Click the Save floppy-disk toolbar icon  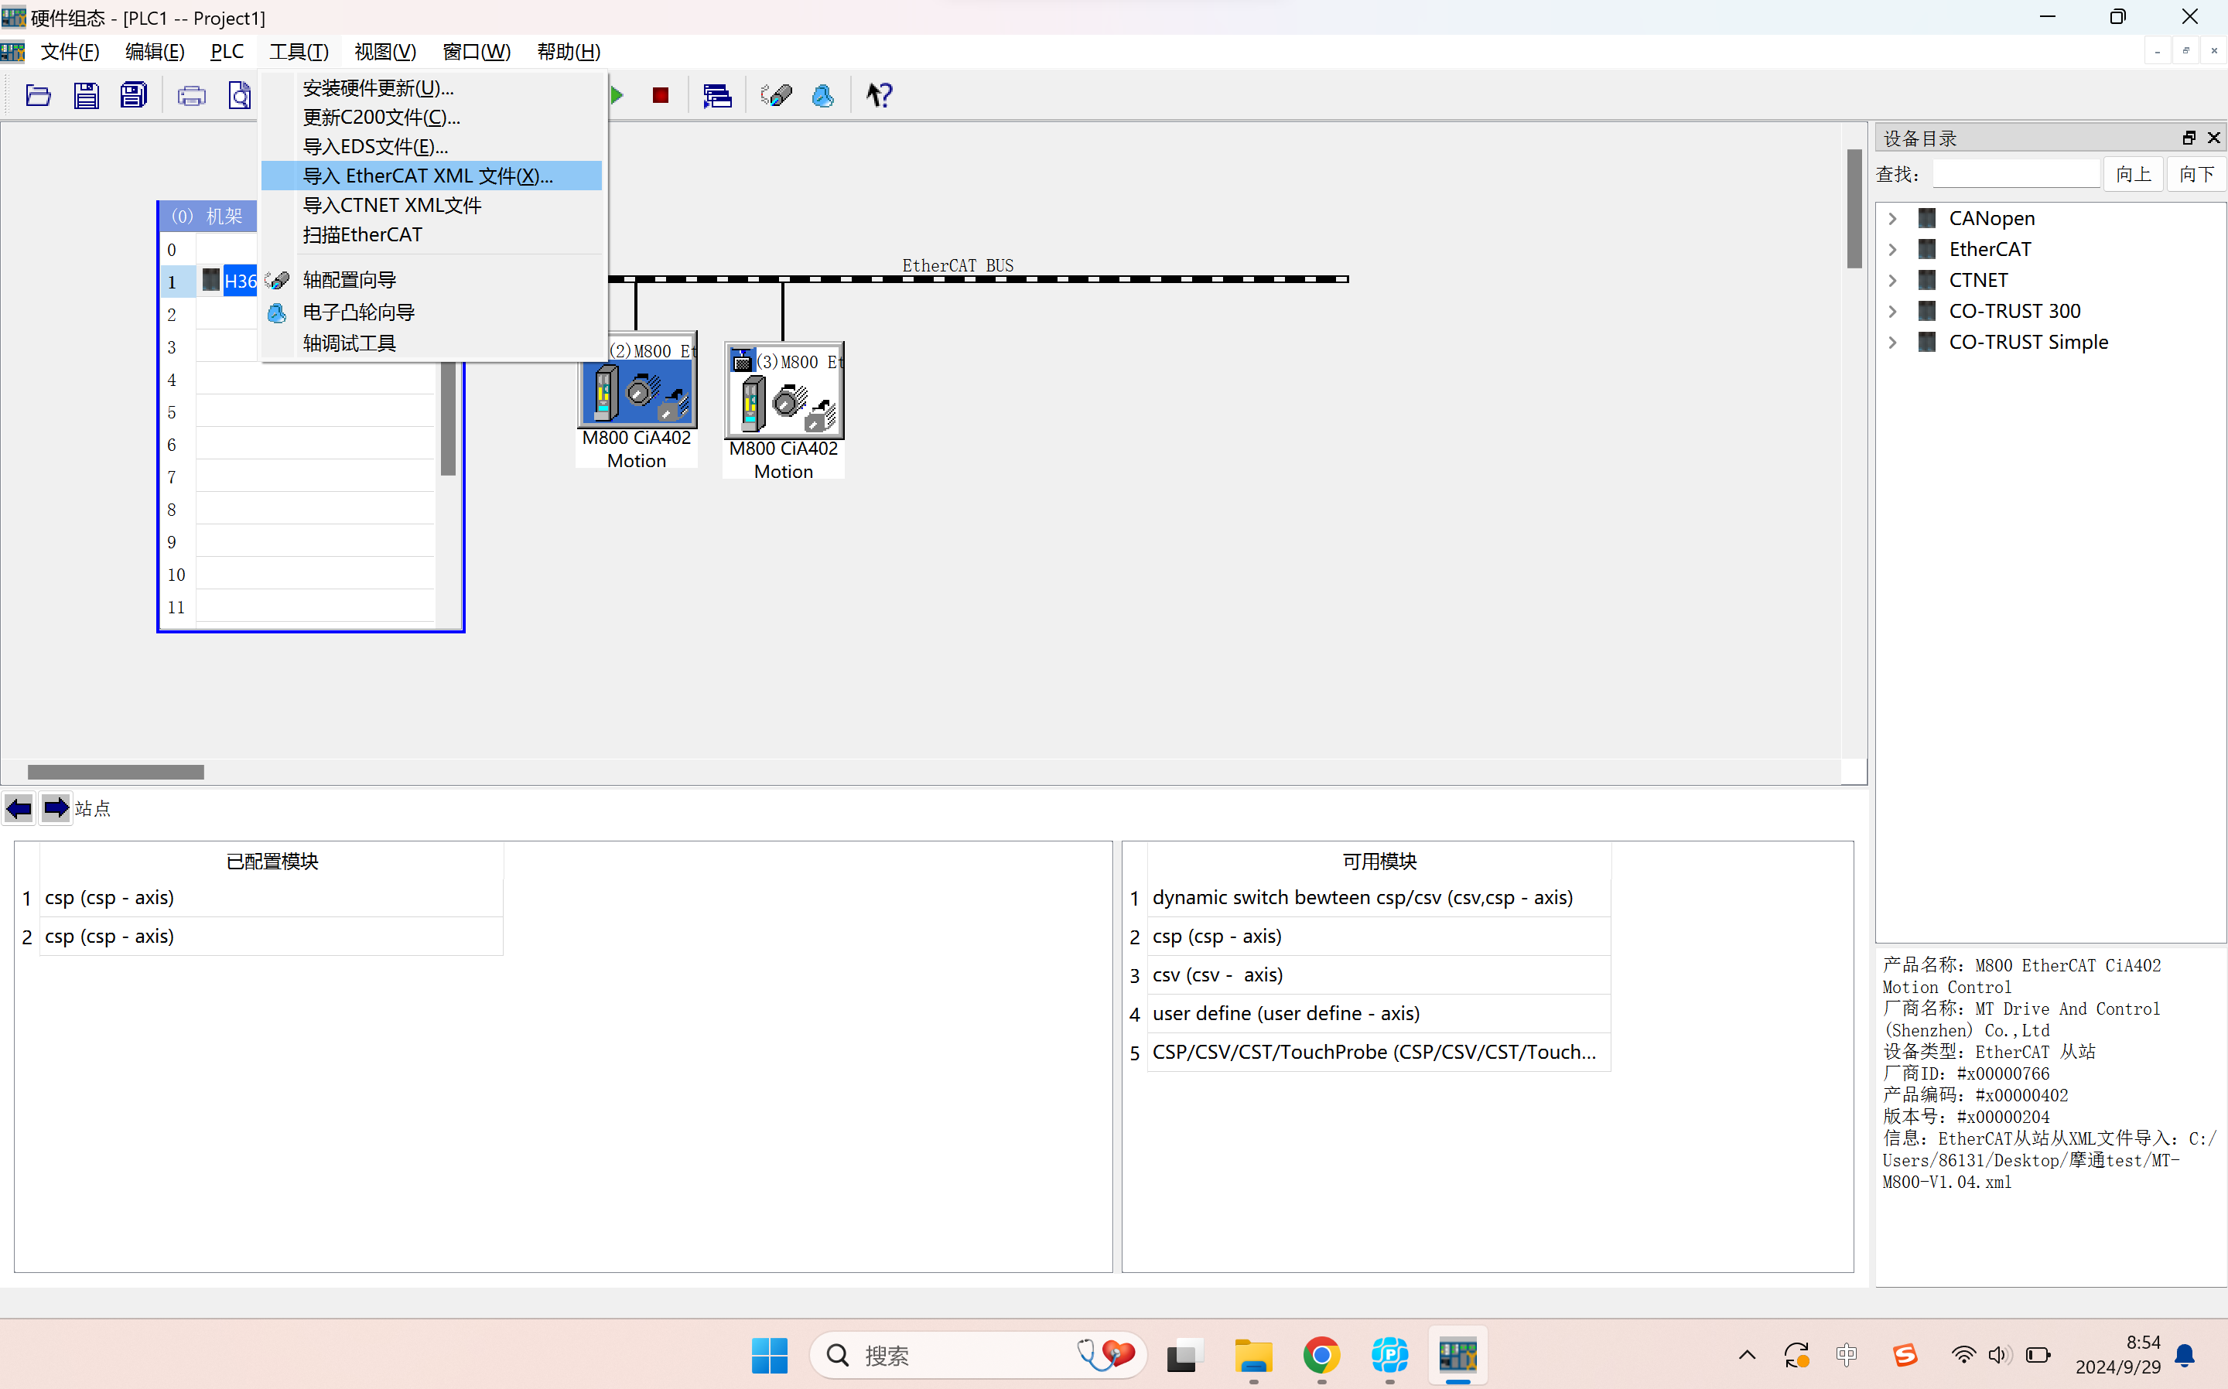pyautogui.click(x=87, y=96)
